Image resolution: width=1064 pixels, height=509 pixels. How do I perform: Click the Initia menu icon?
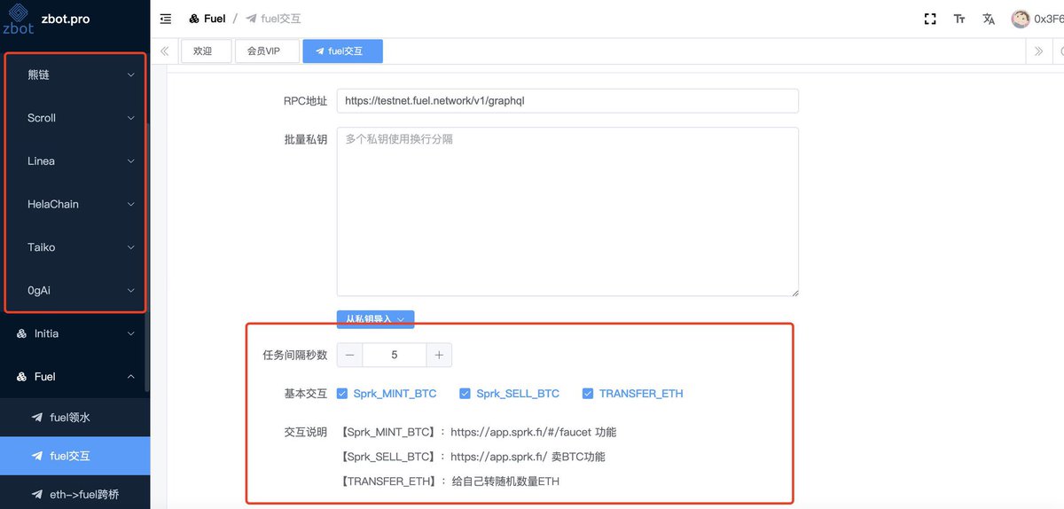(x=21, y=333)
